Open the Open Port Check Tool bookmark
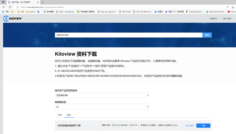The image size is (236, 134). [216, 12]
